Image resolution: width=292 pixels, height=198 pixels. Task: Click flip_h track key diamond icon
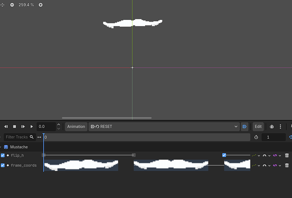(x=8, y=155)
